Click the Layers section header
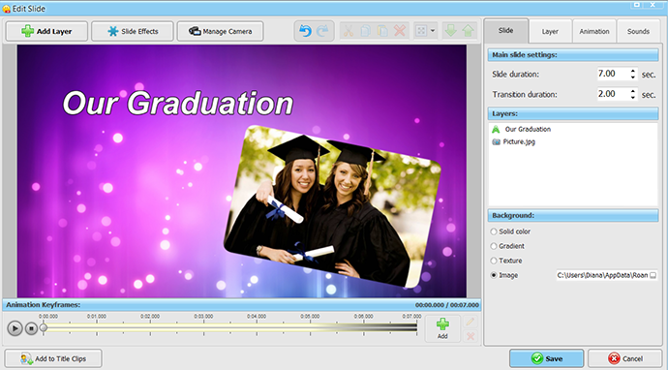This screenshot has height=370, width=668. (x=573, y=113)
